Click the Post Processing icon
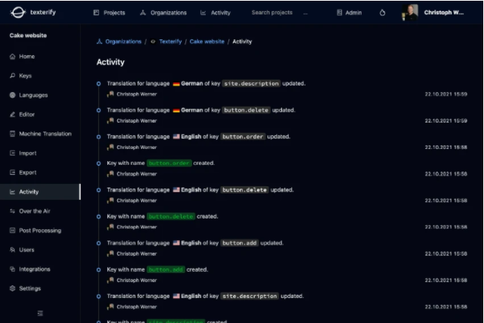Screen dimensions: 484x323 pos(12,231)
